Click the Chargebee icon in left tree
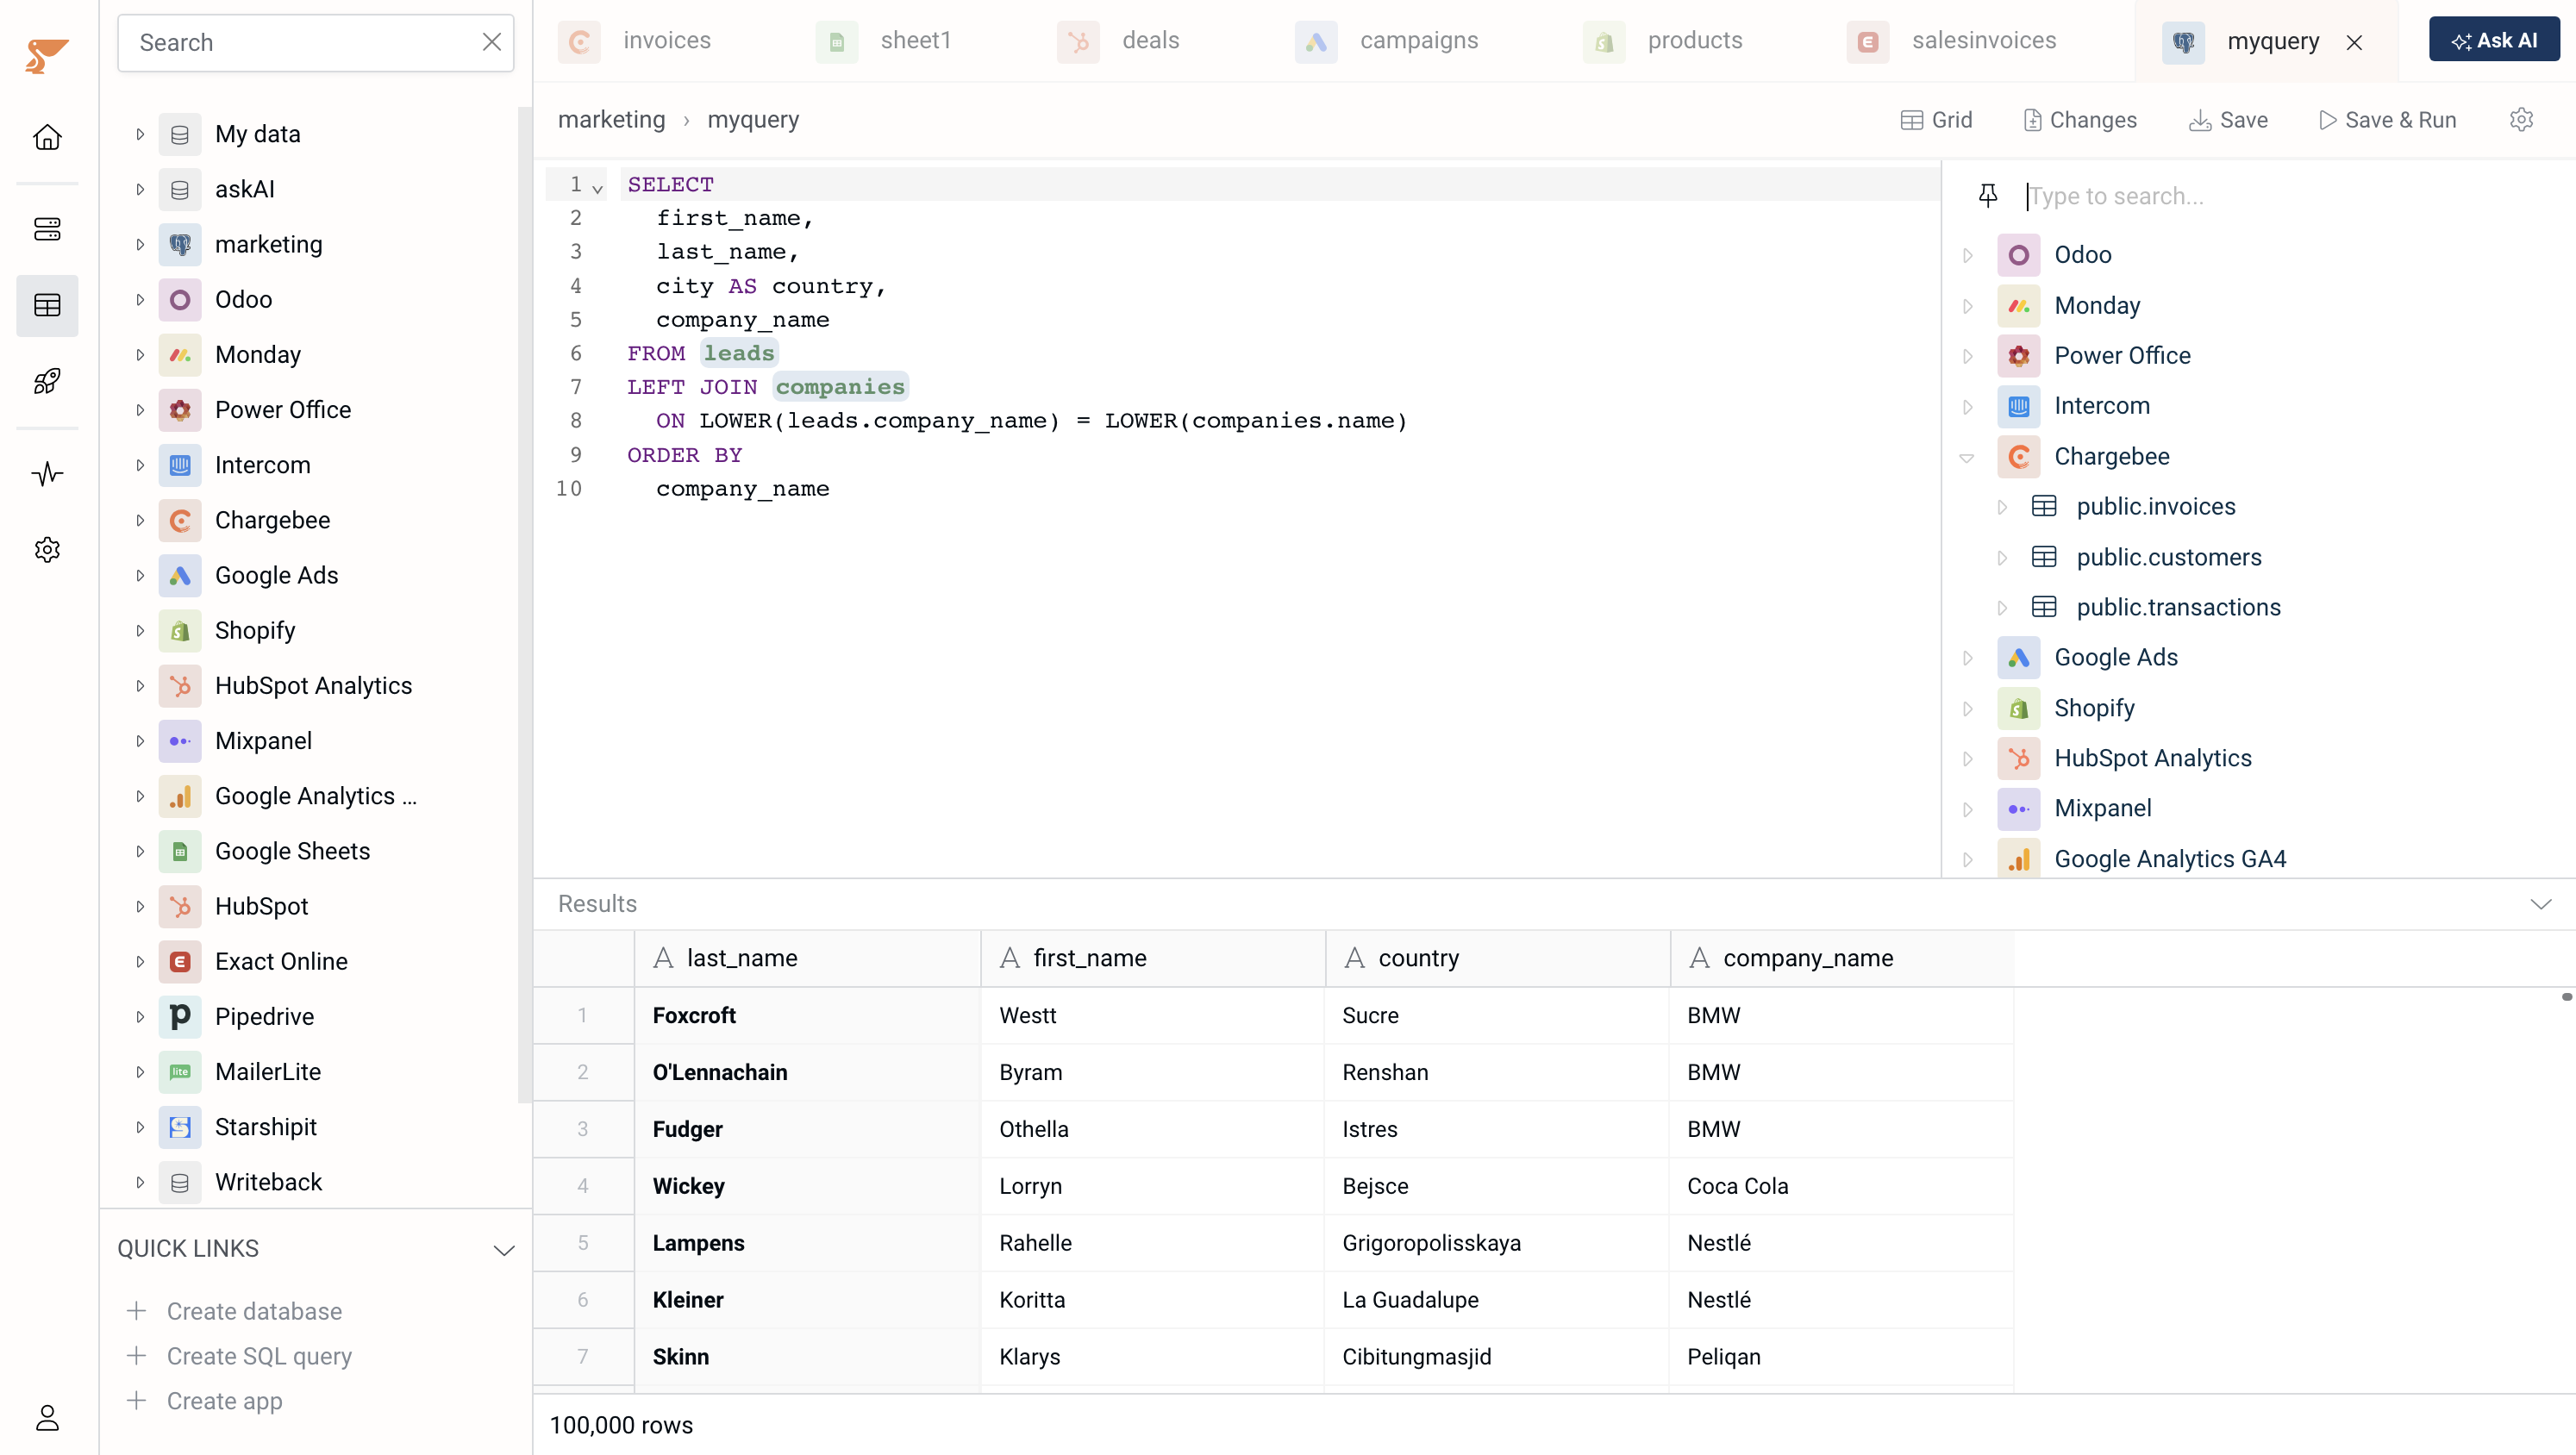Viewport: 2576px width, 1455px height. click(180, 520)
